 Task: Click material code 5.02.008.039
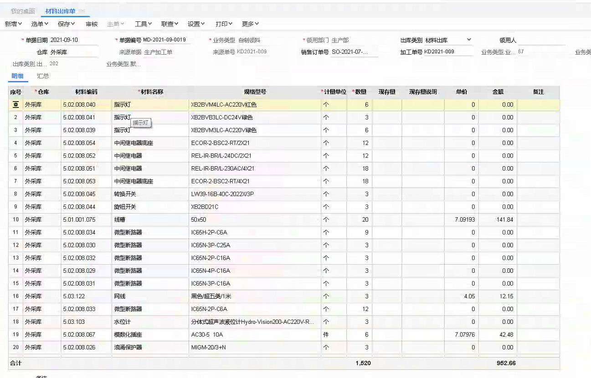[87, 130]
